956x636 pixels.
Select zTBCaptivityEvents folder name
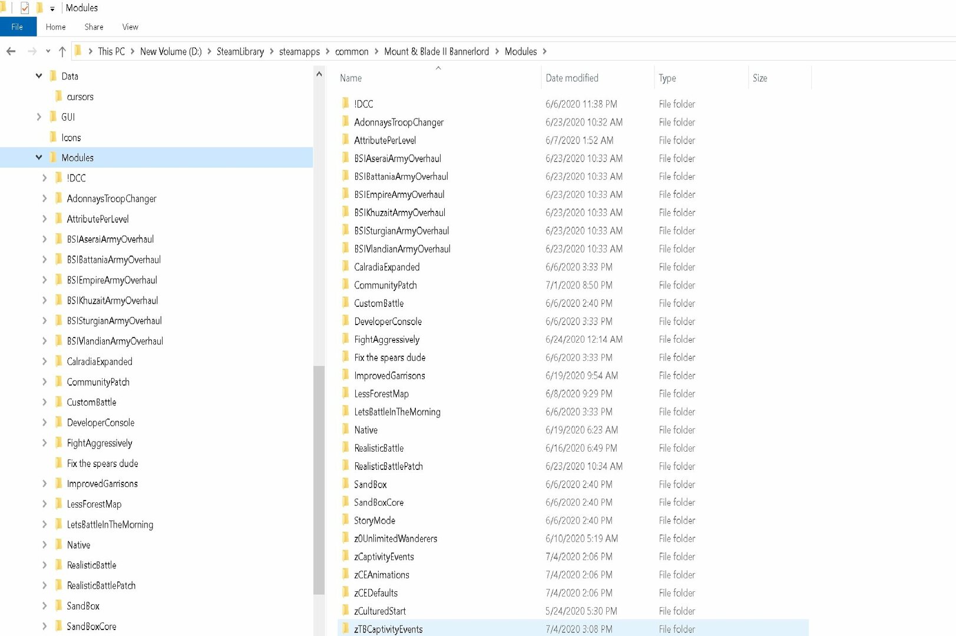tap(388, 629)
